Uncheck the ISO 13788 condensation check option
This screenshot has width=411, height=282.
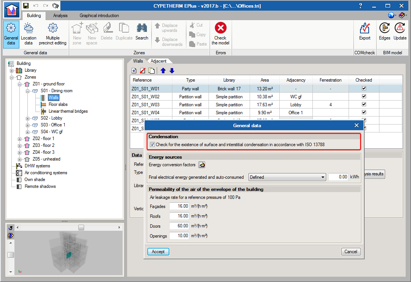153,145
